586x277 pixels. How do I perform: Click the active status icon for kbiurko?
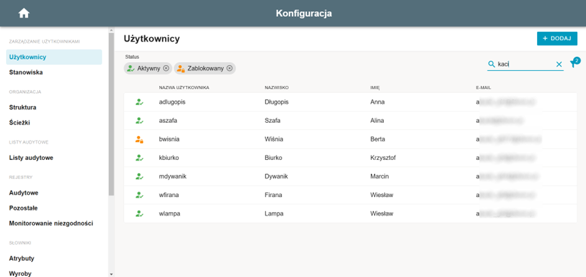pyautogui.click(x=140, y=158)
